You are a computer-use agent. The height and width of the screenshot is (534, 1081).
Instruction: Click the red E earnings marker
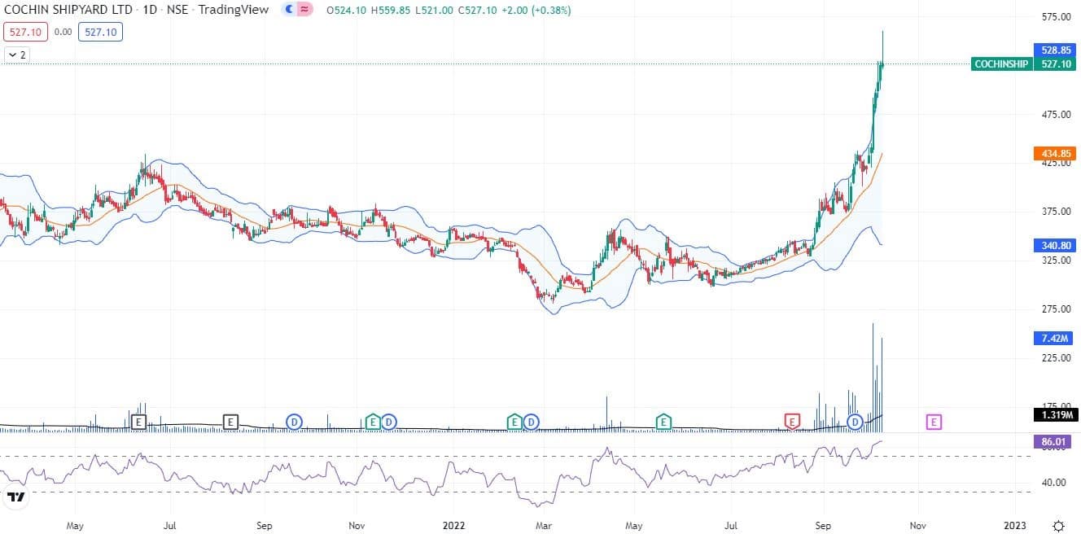pos(792,421)
